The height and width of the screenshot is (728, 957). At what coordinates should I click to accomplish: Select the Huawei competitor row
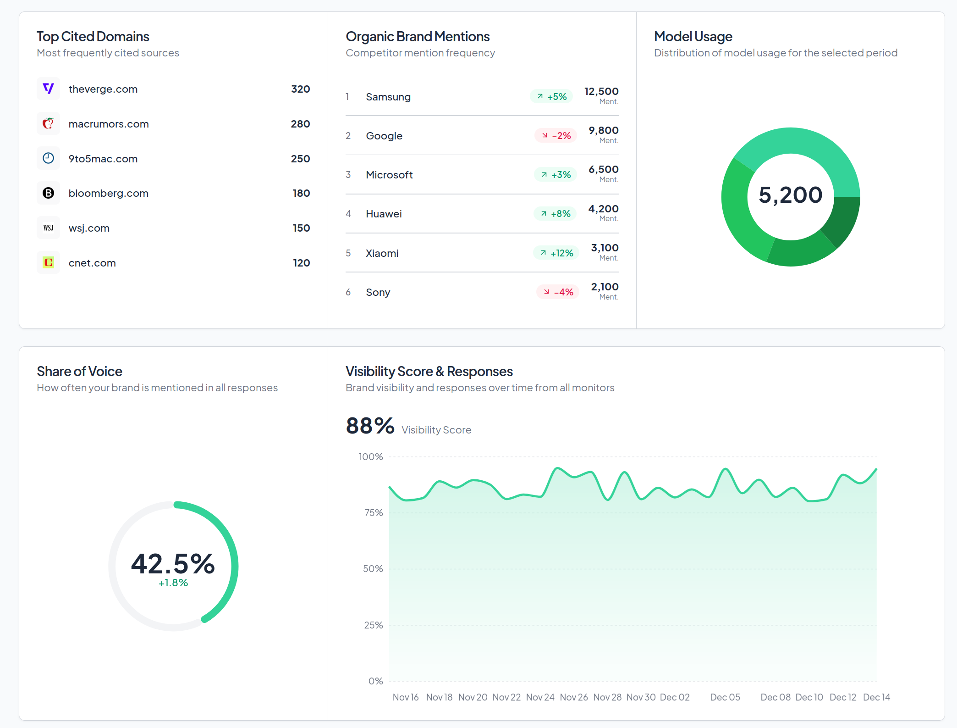tap(384, 214)
